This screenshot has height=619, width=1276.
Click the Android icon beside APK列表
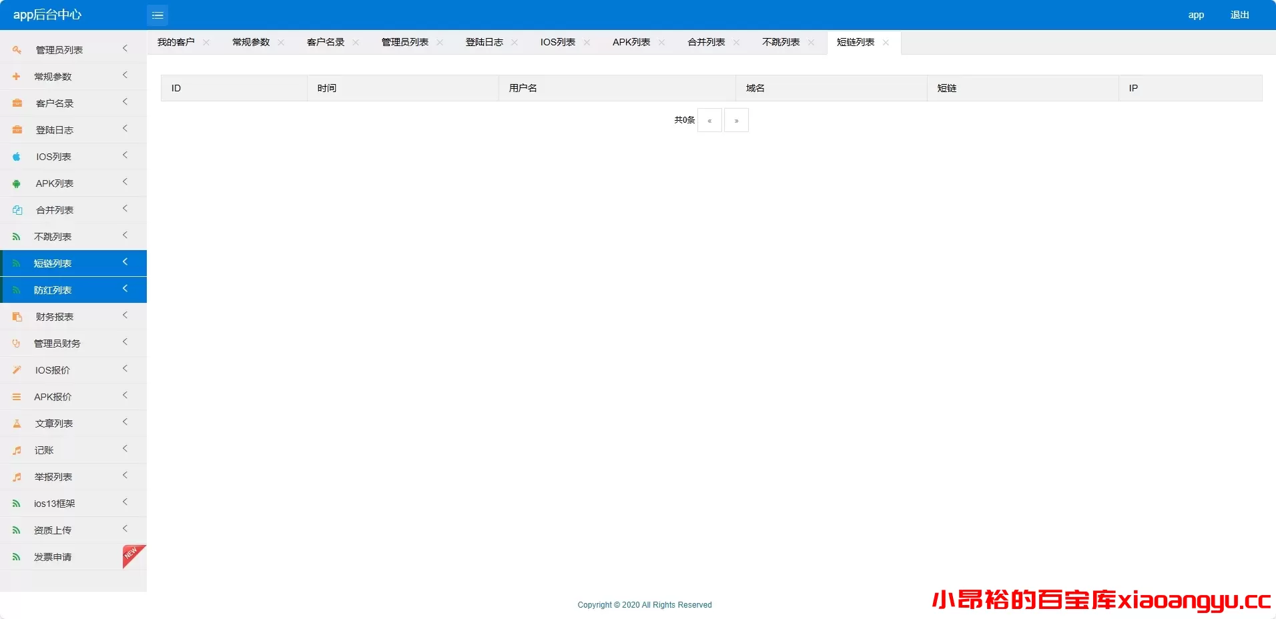click(x=16, y=183)
